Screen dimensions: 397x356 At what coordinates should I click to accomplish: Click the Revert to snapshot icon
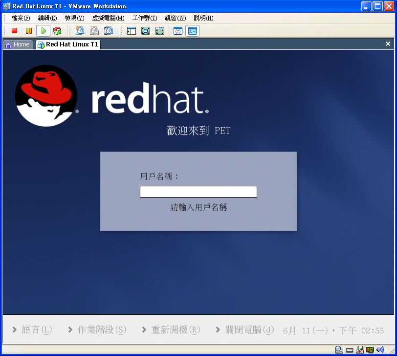(94, 31)
